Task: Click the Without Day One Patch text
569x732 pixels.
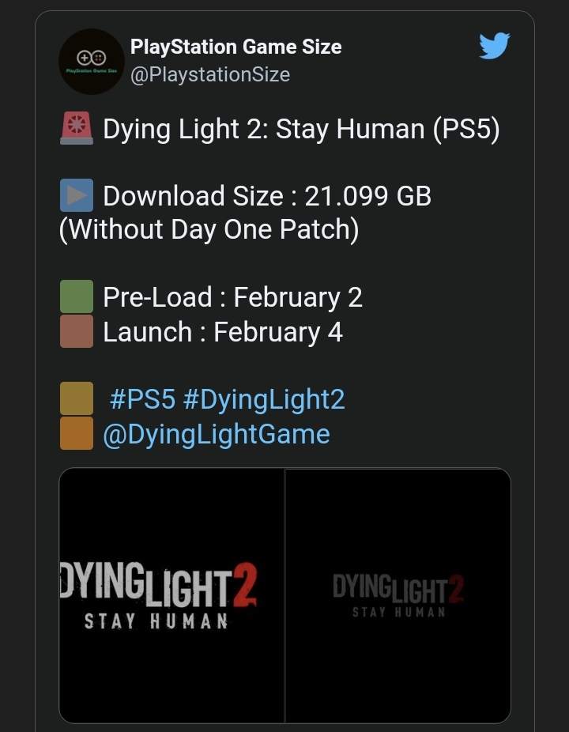Action: point(209,230)
